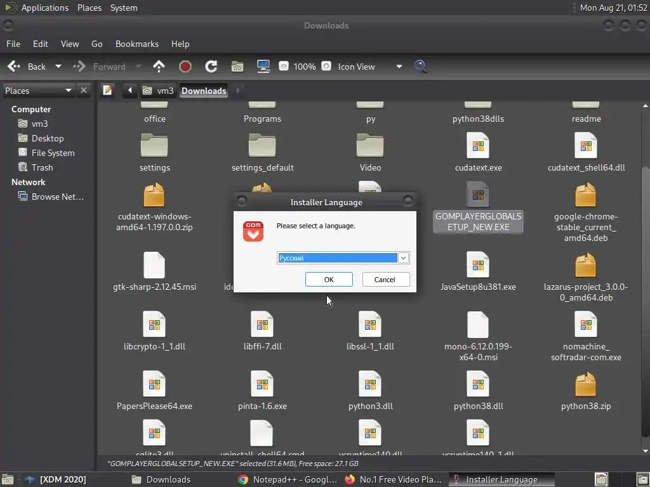
Task: Select libcrypto-1_1.dll file
Action: pyautogui.click(x=154, y=331)
